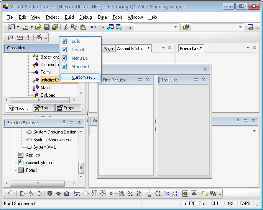263x210 pixels.
Task: Undo the last action
Action: click(94, 27)
